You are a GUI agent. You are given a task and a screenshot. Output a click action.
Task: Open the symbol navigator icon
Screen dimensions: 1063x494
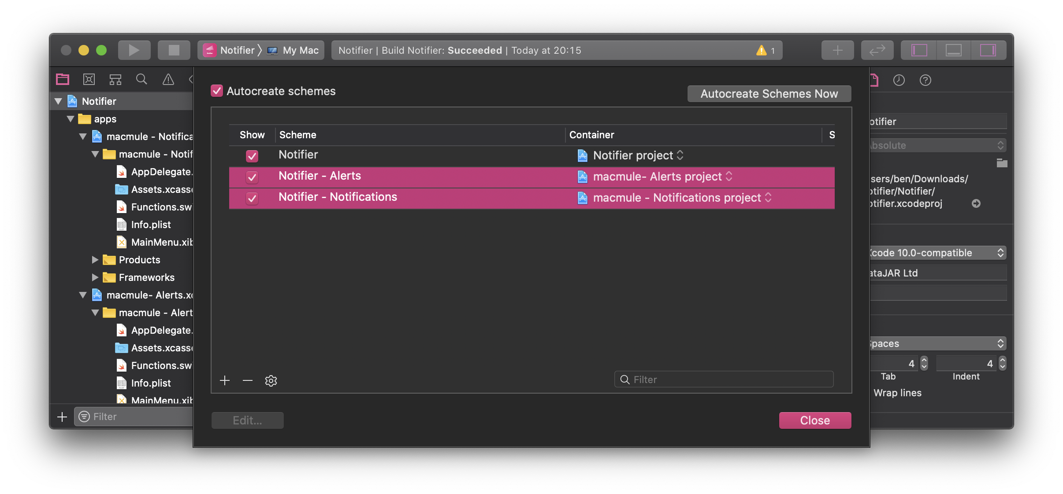tap(115, 79)
